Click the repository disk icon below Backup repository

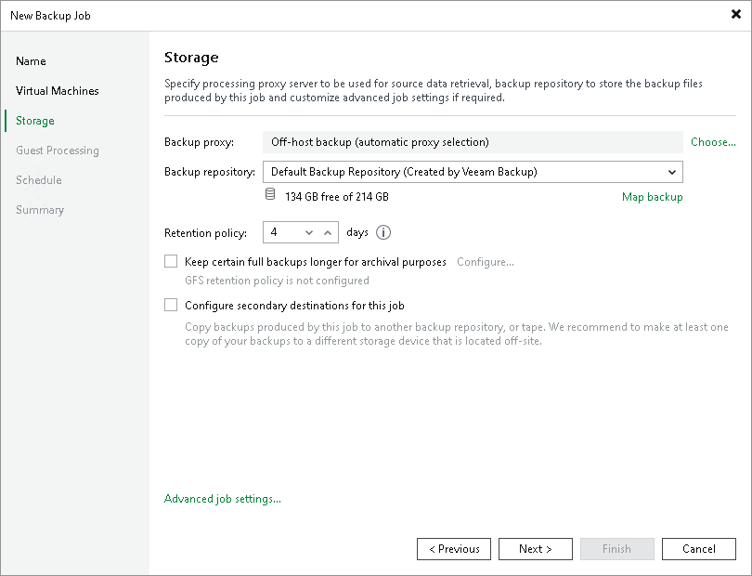pyautogui.click(x=270, y=196)
